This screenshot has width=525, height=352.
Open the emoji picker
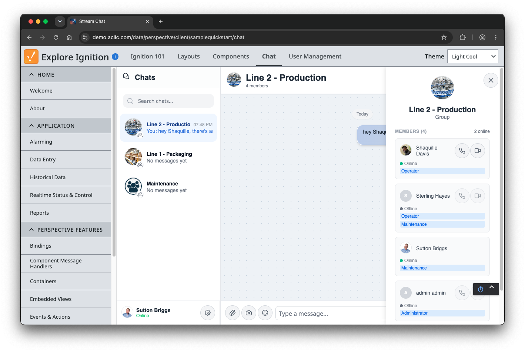tap(265, 313)
